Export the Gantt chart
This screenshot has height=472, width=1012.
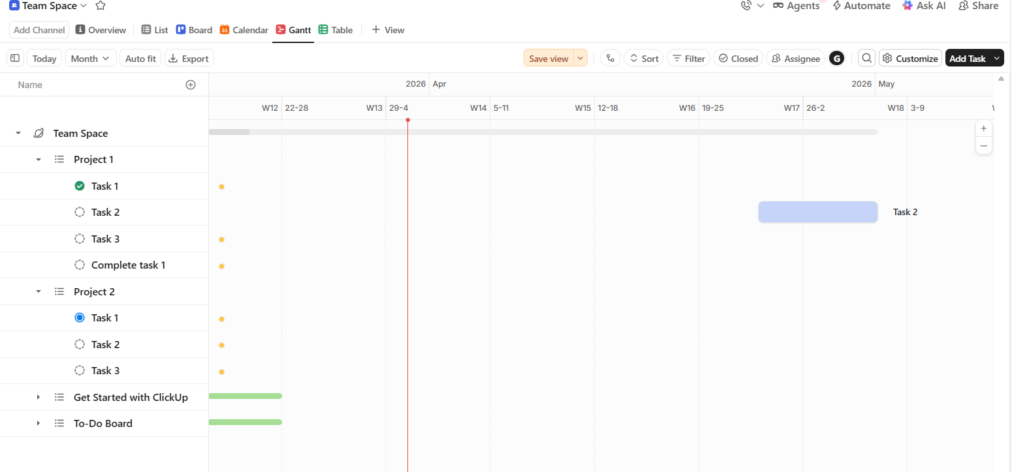tap(189, 59)
